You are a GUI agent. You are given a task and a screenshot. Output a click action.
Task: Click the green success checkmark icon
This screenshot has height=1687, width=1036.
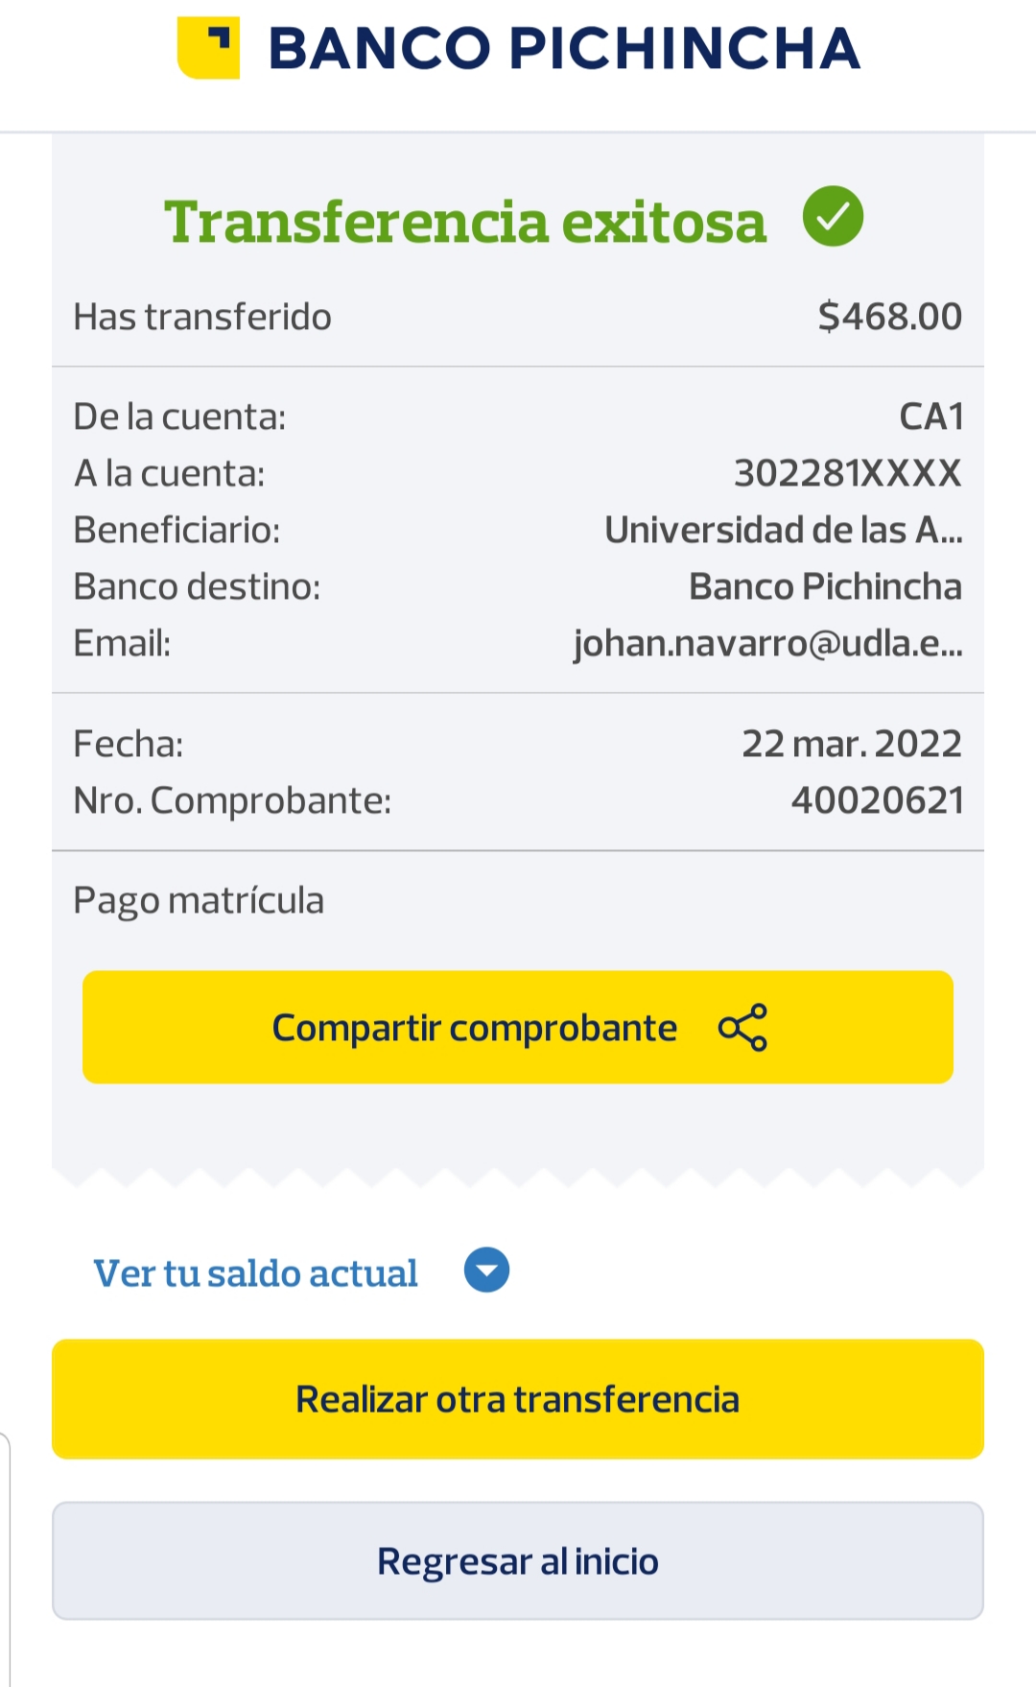[833, 217]
